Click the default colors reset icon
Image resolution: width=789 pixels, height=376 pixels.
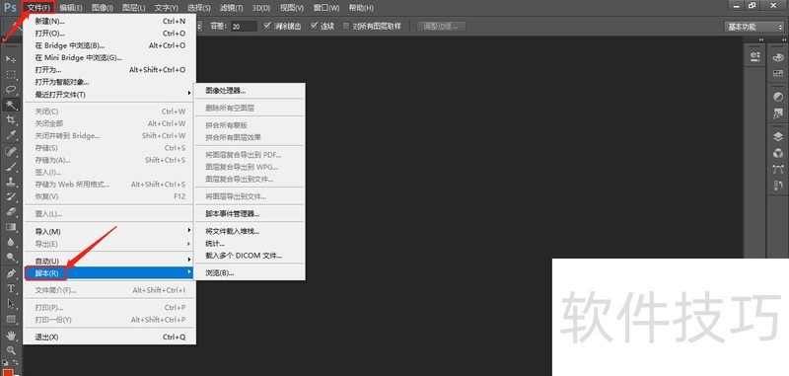click(5, 362)
